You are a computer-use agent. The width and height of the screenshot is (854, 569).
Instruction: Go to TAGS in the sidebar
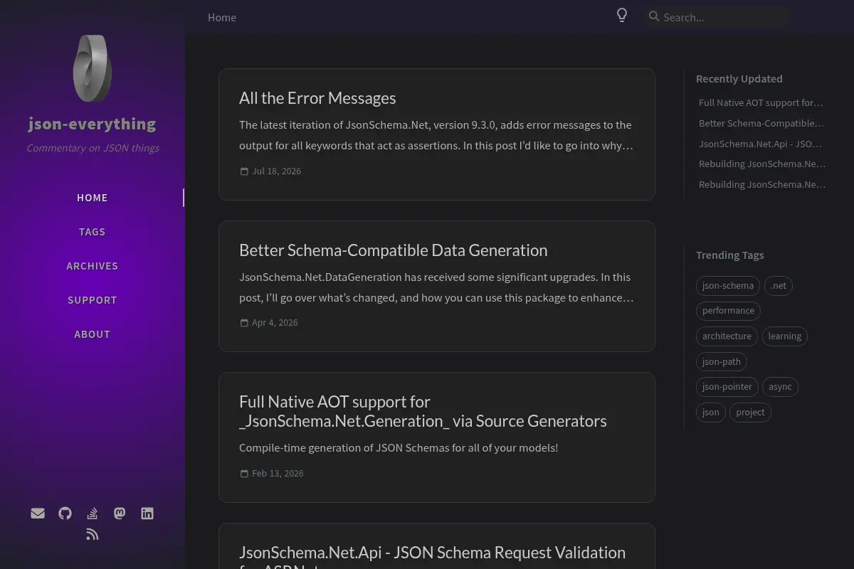point(93,232)
